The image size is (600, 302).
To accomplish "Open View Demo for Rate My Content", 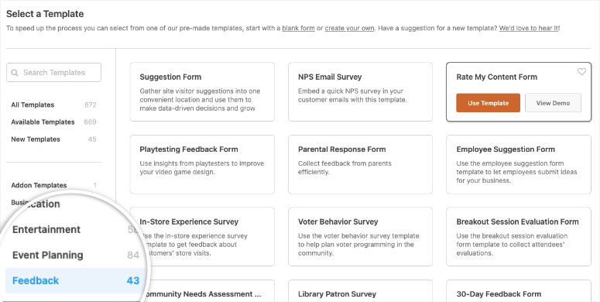I will 553,103.
